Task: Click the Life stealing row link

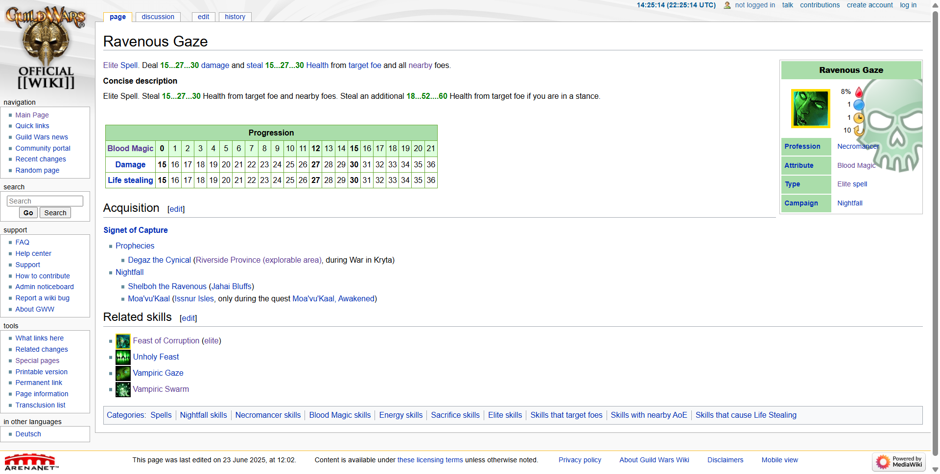Action: pos(130,181)
